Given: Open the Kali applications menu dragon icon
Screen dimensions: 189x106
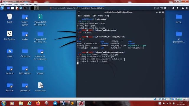Looking at the screenshot, I should click(2, 8).
